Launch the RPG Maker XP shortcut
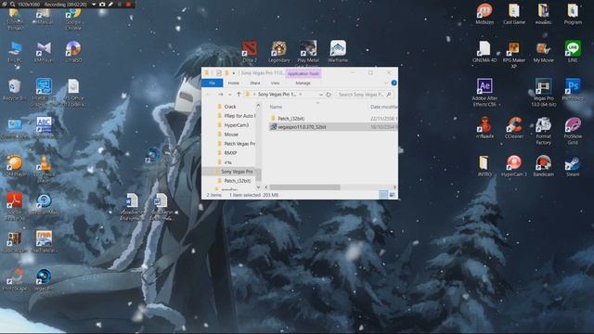Viewport: 594px width, 334px height. (514, 55)
